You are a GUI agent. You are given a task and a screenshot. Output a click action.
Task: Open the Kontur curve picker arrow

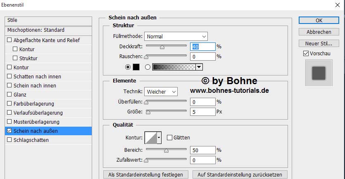point(159,138)
